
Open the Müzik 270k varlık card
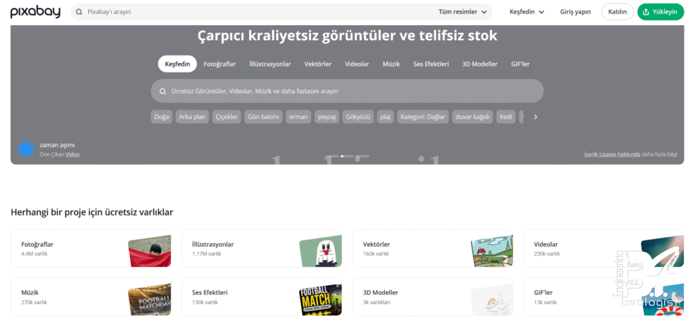pos(91,297)
